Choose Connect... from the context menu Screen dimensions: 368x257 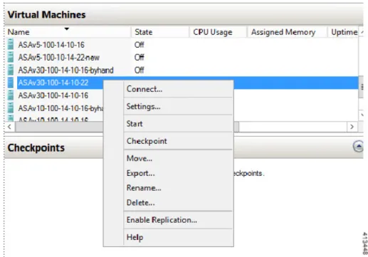(144, 89)
